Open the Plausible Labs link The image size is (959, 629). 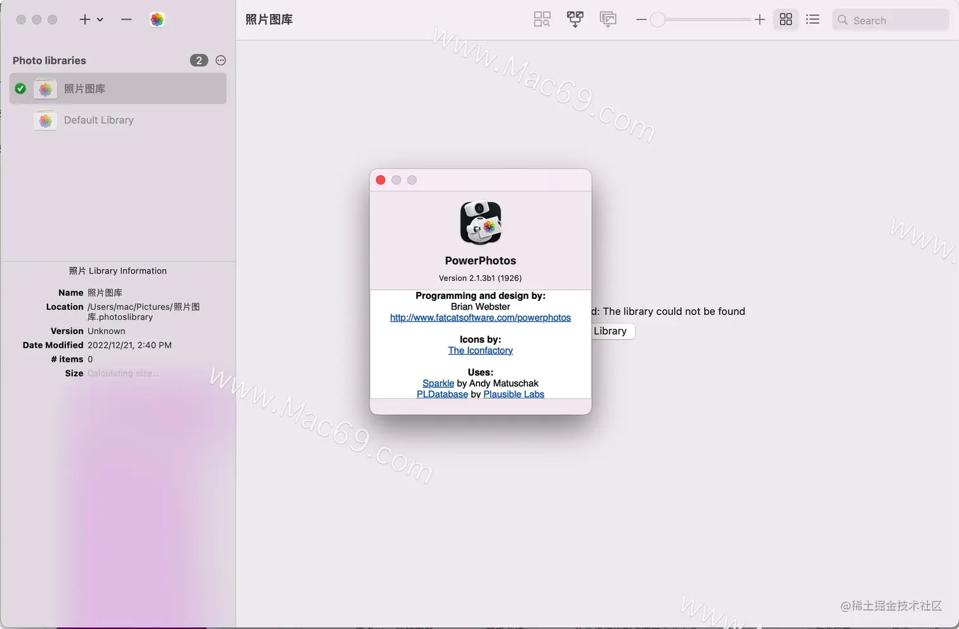(x=514, y=394)
